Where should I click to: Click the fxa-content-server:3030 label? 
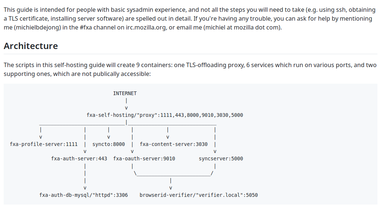[174, 144]
